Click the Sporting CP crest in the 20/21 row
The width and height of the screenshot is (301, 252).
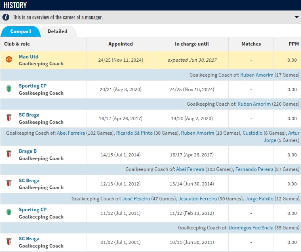tap(9, 89)
